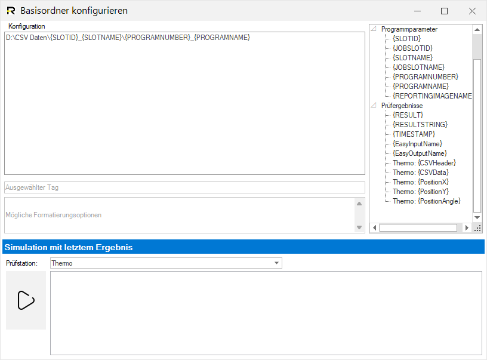This screenshot has width=487, height=360.
Task: Click the app logo icon in title bar
Action: [x=11, y=11]
